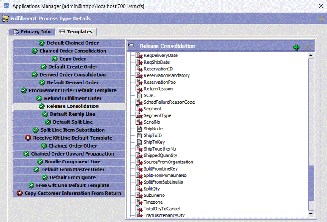
Task: Click the green plus add icon
Action: (296, 47)
